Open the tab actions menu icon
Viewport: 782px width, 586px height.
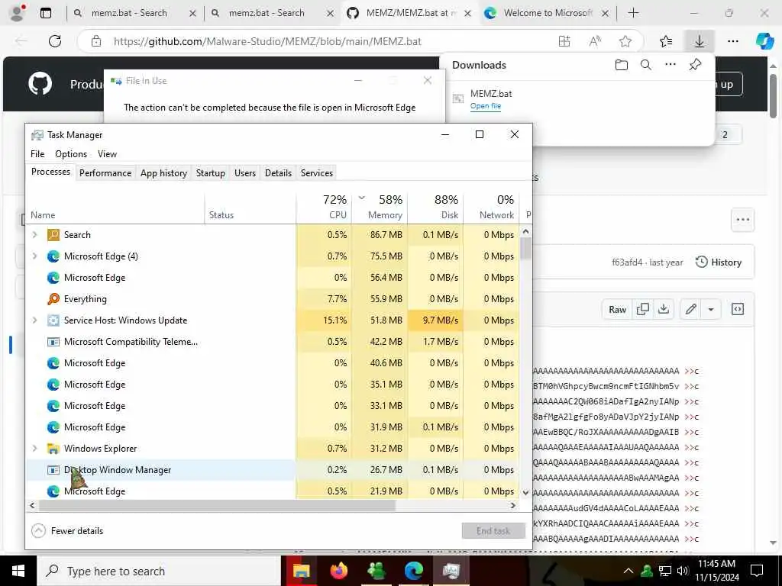(x=46, y=13)
